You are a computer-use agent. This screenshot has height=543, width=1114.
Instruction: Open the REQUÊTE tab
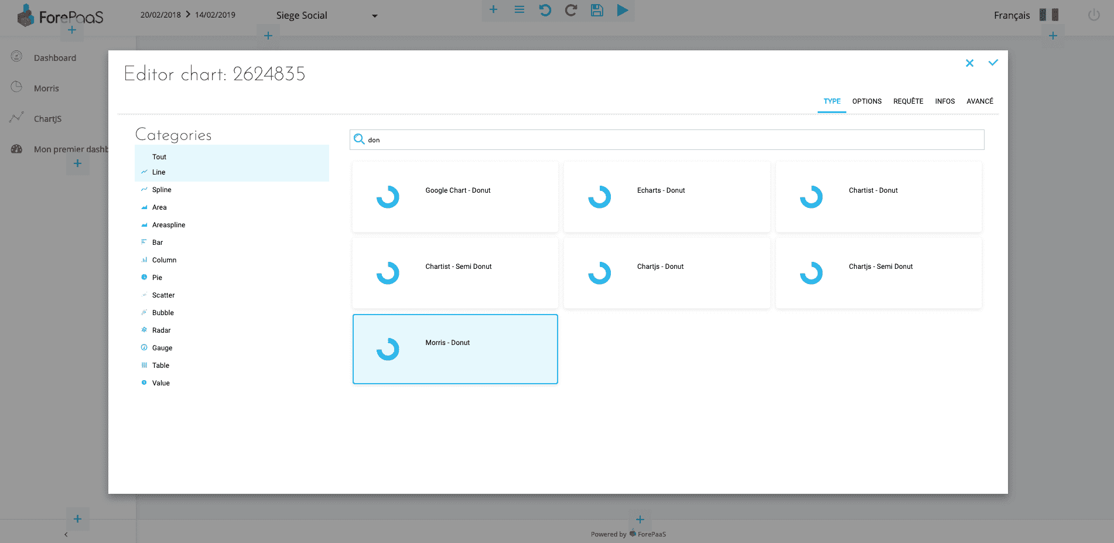point(908,101)
